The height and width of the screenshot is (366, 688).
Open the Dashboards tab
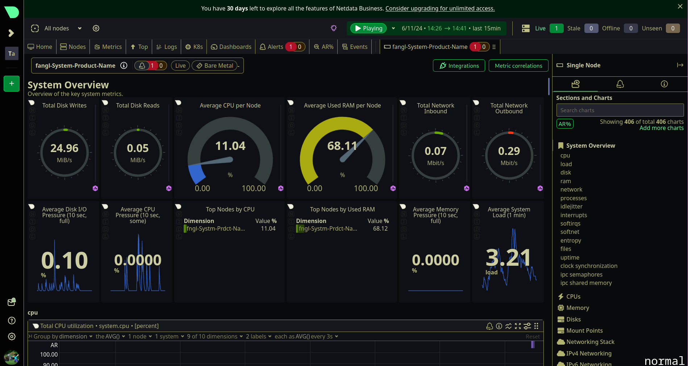tap(231, 47)
